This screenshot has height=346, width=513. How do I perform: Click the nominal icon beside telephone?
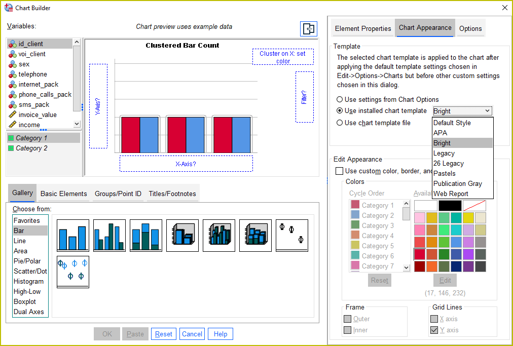tap(13, 74)
